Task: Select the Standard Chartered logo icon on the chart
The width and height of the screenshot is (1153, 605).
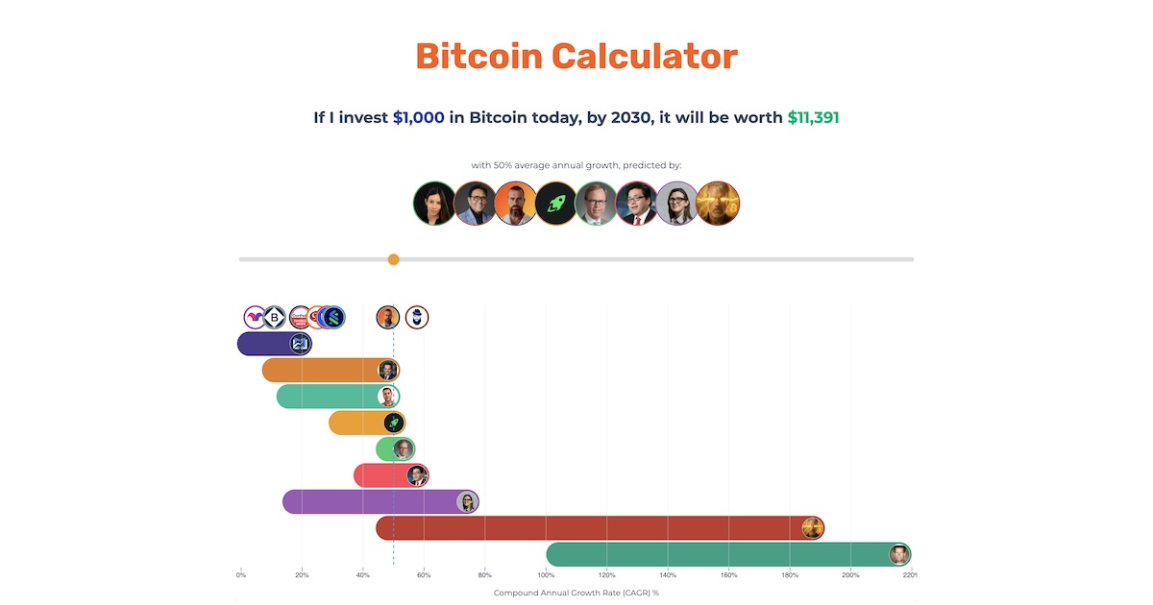Action: point(333,317)
